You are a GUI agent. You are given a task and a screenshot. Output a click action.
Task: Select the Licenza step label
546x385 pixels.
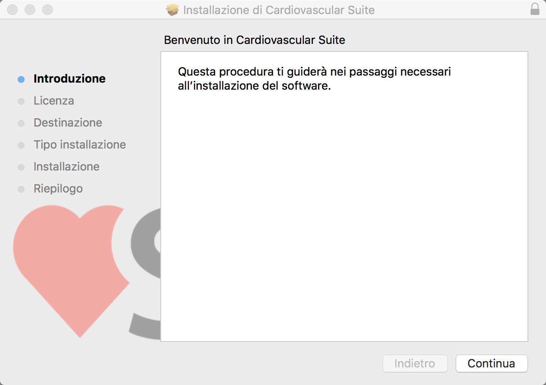point(54,101)
